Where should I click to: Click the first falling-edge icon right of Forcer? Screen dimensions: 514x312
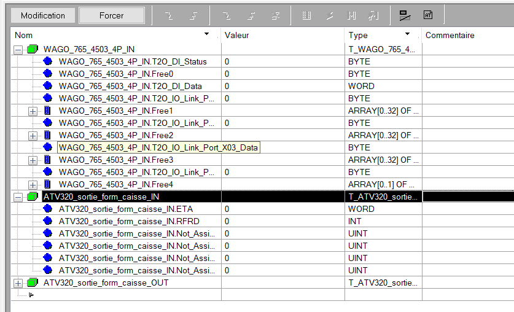[168, 15]
